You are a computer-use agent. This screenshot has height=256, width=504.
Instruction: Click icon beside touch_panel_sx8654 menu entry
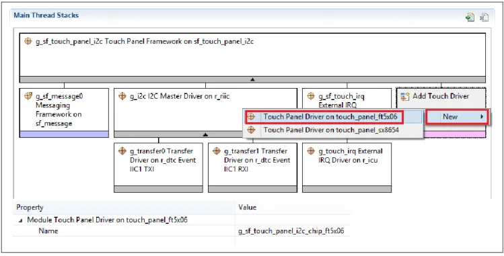point(251,130)
